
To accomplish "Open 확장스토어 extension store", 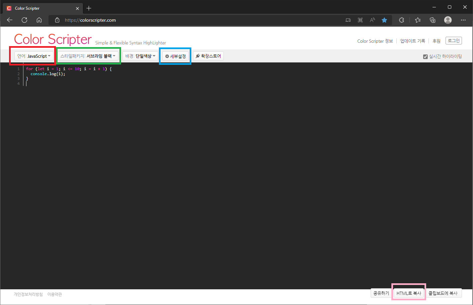I will click(x=208, y=56).
